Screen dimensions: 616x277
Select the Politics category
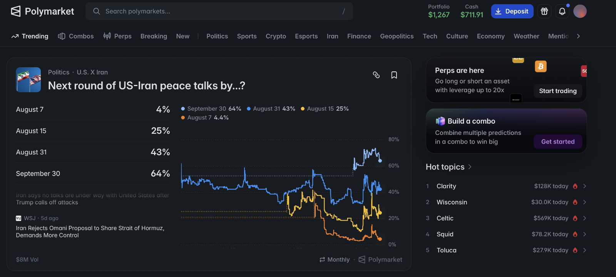[x=217, y=36]
